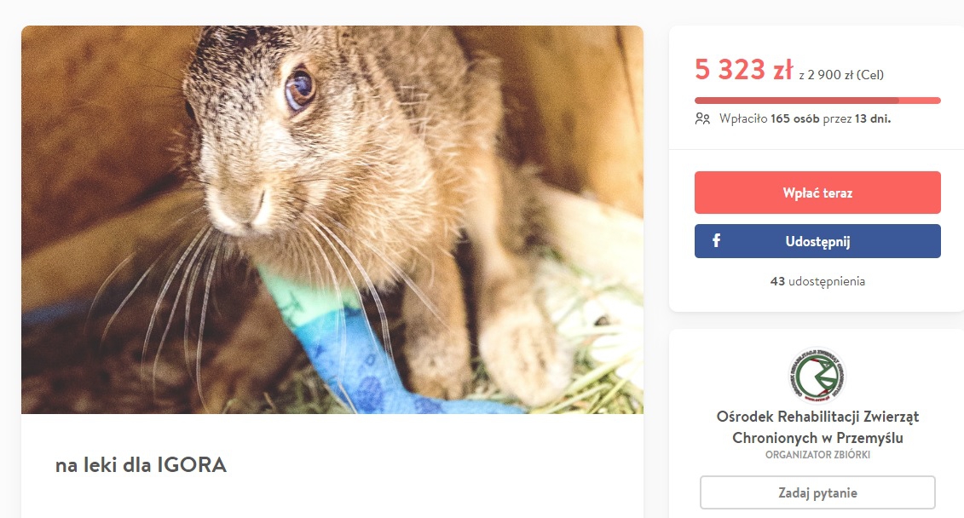Image resolution: width=964 pixels, height=518 pixels.
Task: Click the hare's eye in the photo
Action: (298, 89)
